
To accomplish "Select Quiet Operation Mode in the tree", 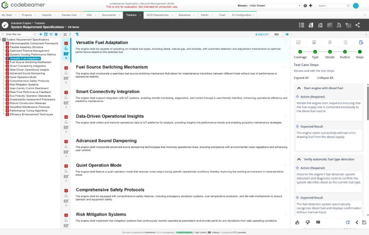I will coord(23,77).
